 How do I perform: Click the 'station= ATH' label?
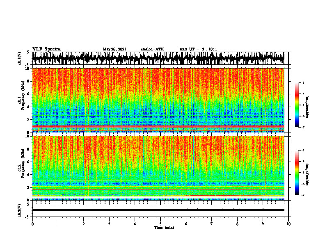[152, 49]
